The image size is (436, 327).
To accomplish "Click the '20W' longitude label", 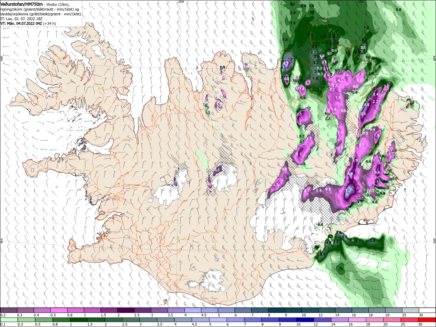I will [x=181, y=2].
